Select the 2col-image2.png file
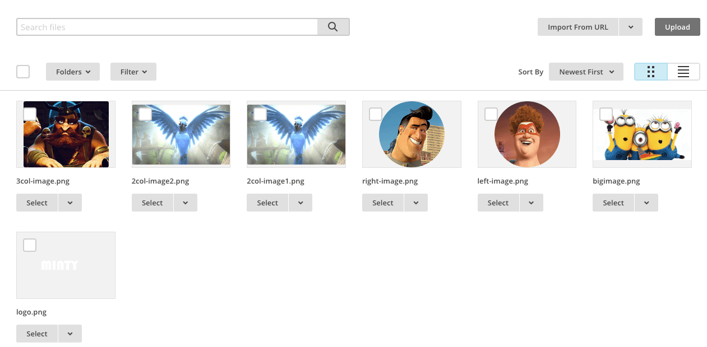The width and height of the screenshot is (707, 347). click(152, 203)
